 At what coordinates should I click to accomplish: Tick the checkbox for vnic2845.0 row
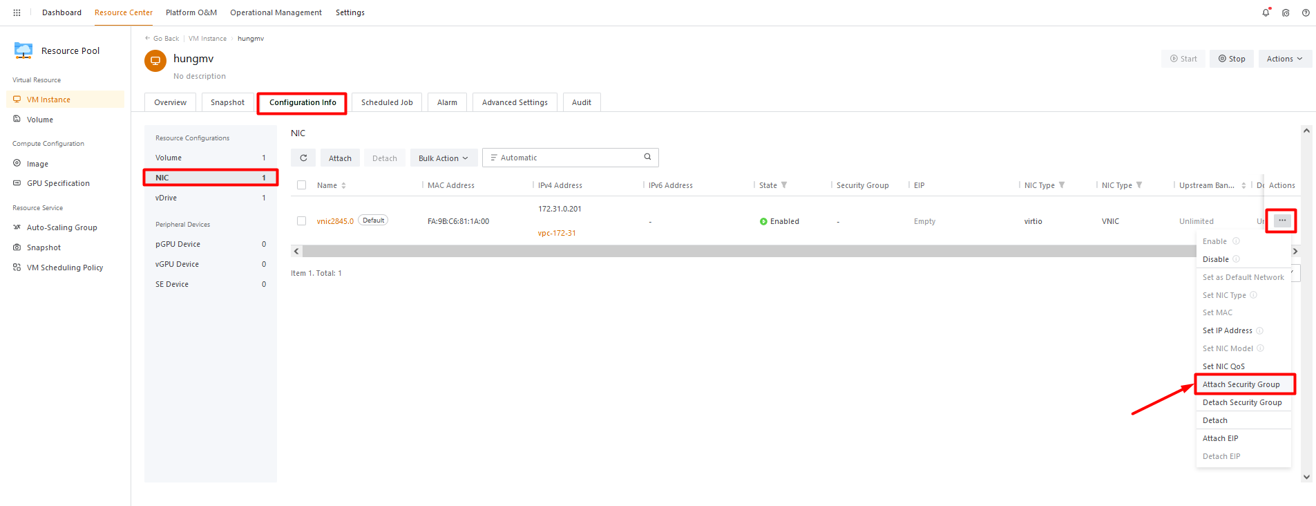(301, 221)
